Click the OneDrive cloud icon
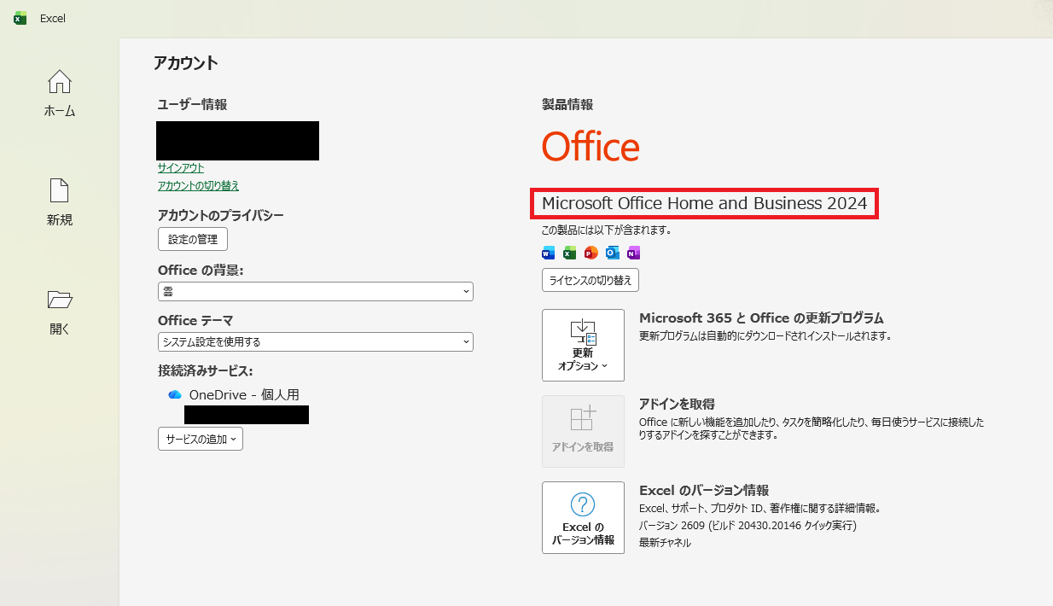This screenshot has height=606, width=1053. point(175,394)
